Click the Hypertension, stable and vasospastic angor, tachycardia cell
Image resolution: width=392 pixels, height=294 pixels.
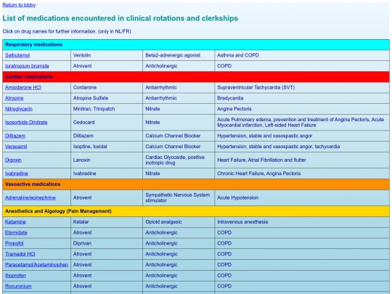[302, 147]
